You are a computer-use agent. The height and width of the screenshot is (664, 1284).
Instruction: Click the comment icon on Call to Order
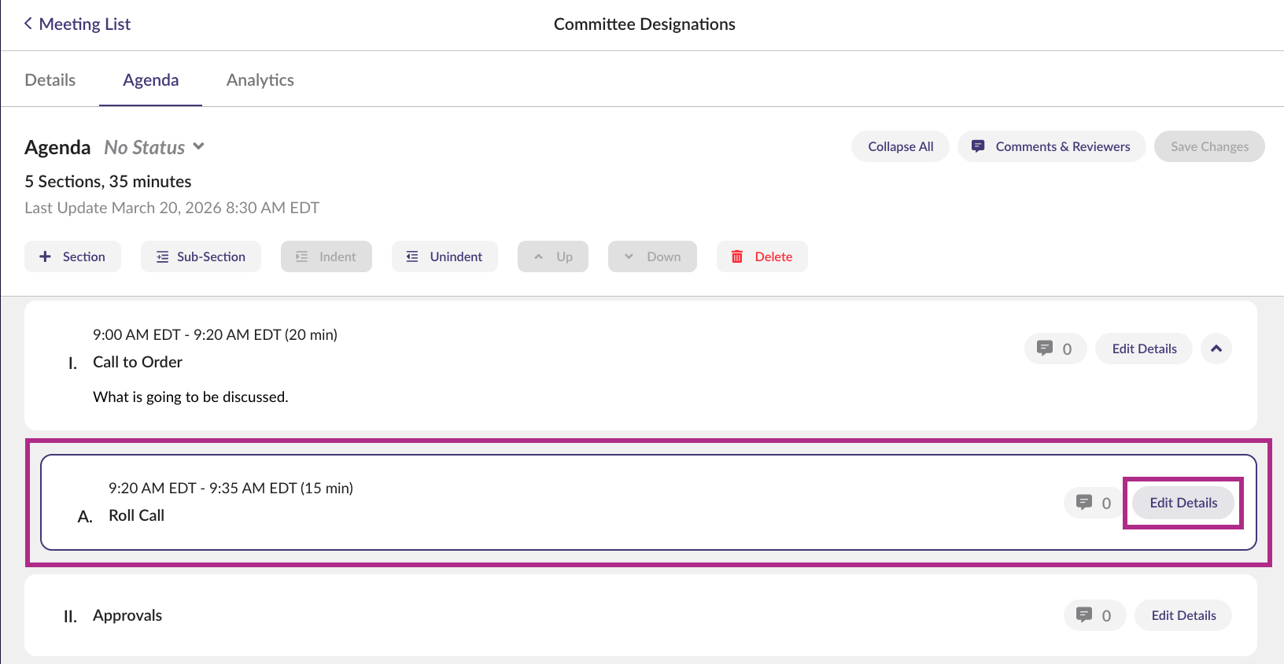(1054, 349)
